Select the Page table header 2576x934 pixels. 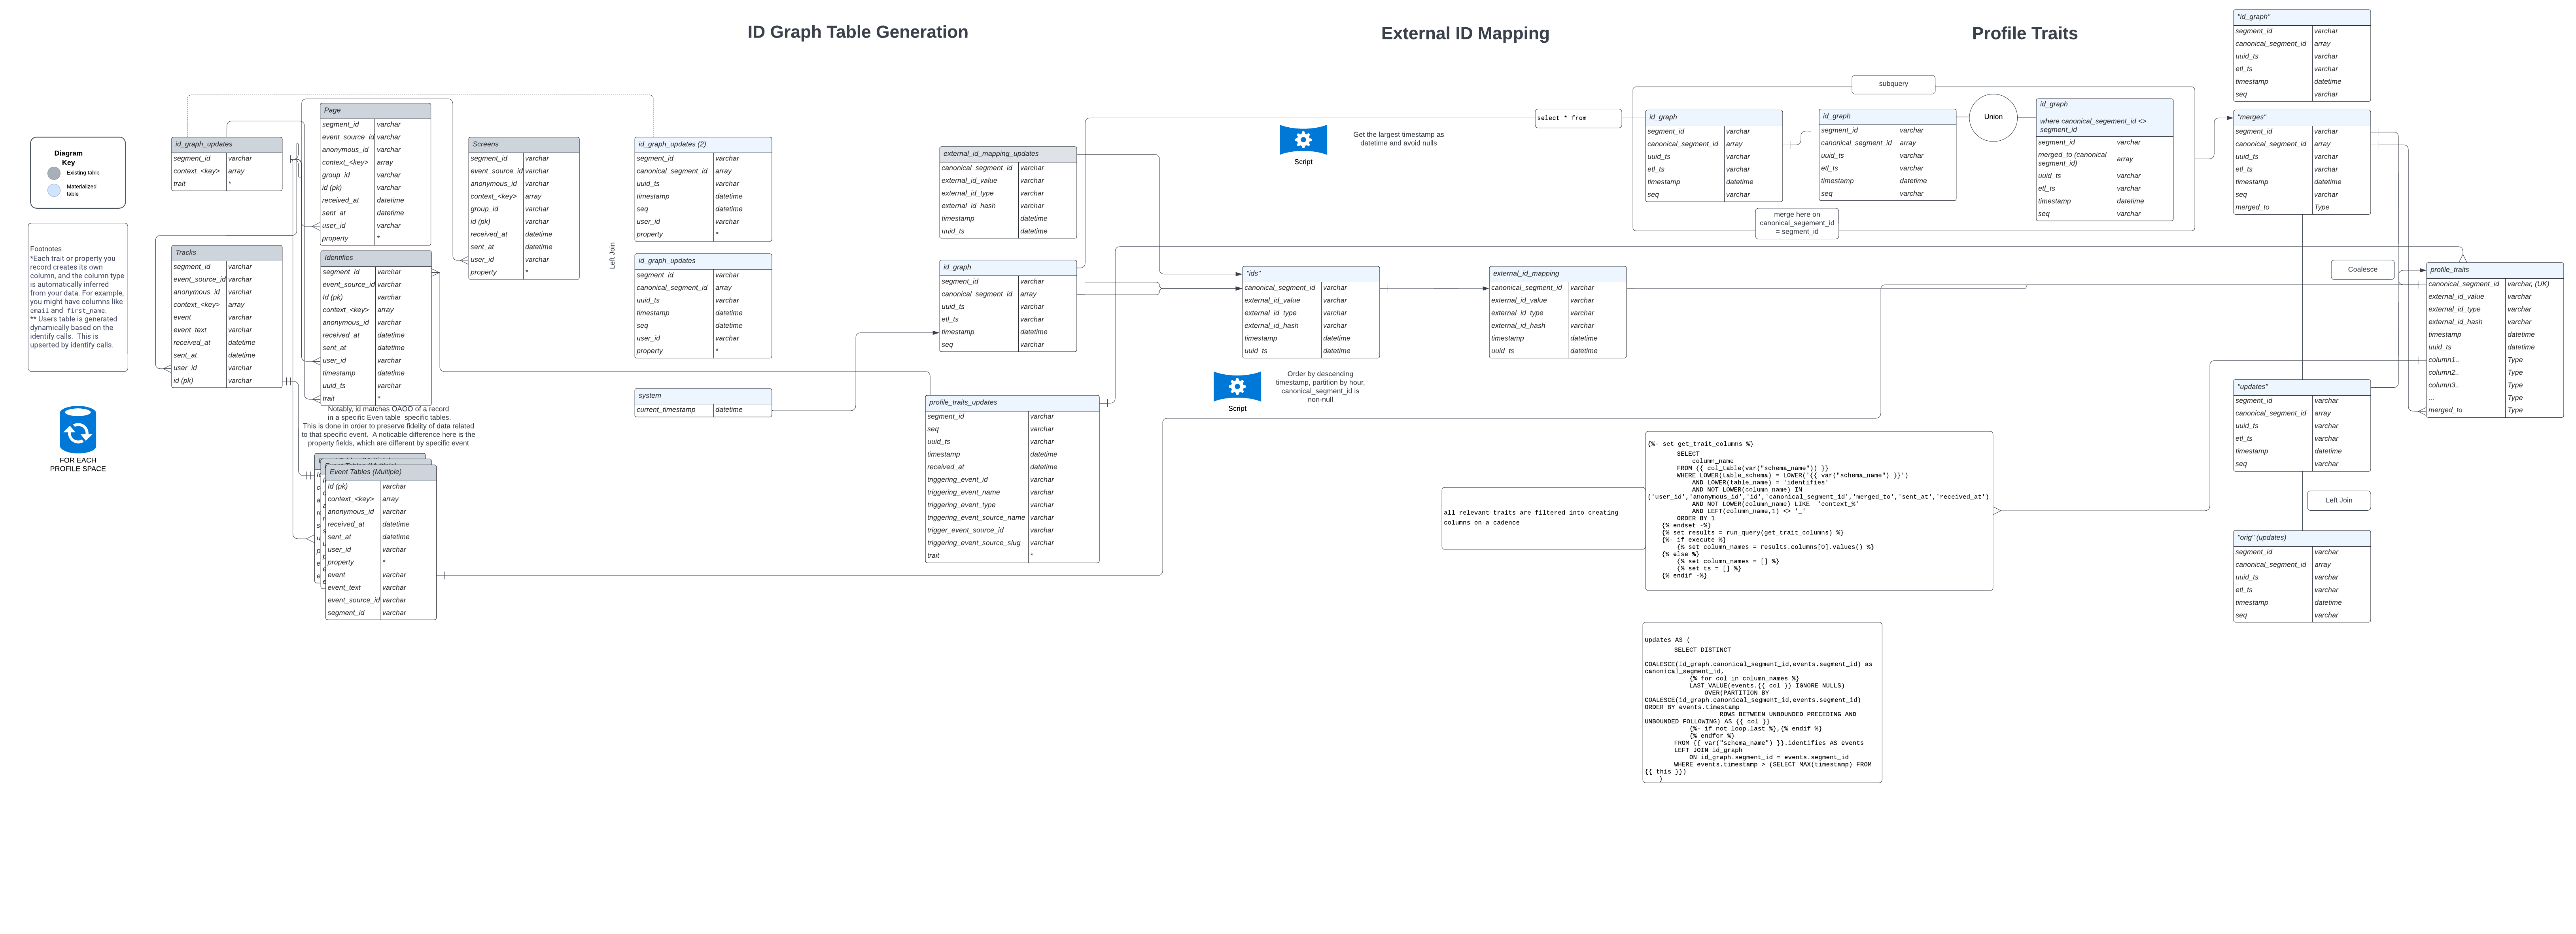coord(375,110)
